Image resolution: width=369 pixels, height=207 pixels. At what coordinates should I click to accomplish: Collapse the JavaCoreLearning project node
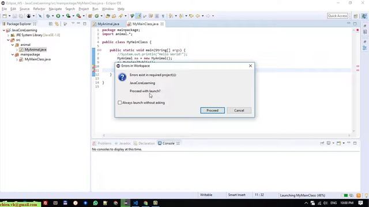(x=4, y=30)
